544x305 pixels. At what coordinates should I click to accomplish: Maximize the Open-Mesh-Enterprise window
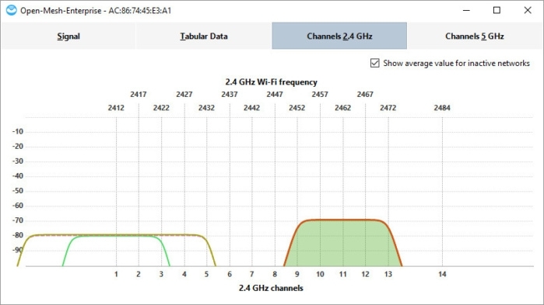[497, 10]
